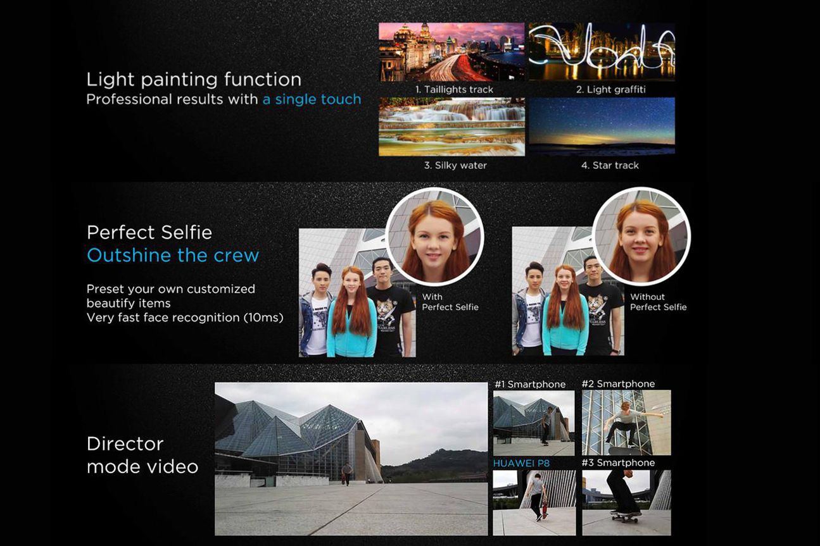Viewport: 820px width, 546px height.
Task: Click the '1. Taillights track' caption
Action: 454,90
